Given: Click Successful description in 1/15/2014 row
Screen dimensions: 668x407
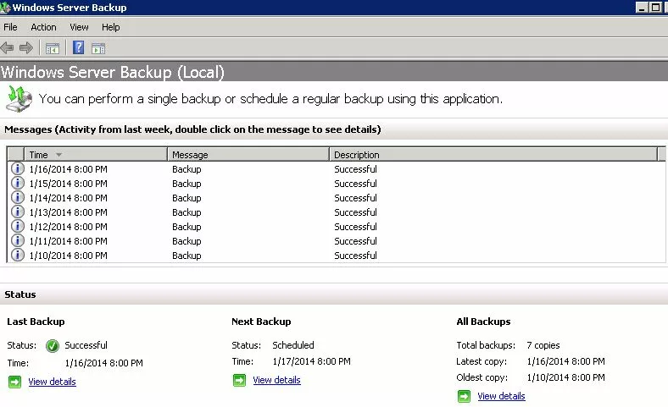Looking at the screenshot, I should pos(355,184).
